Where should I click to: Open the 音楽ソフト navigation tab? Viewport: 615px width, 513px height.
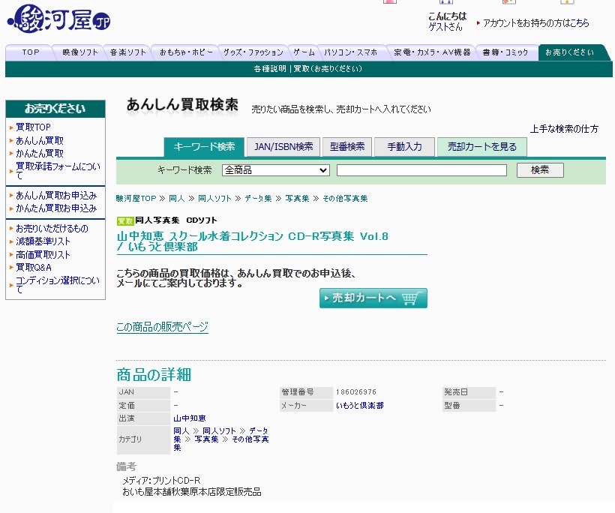coord(127,52)
